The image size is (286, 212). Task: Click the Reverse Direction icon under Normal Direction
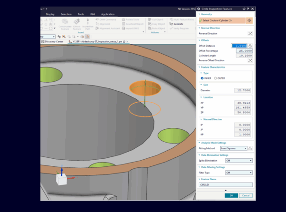coord(250,34)
